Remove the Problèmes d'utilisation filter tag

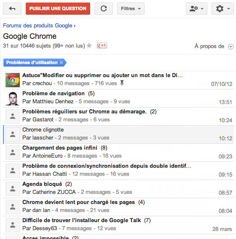tap(61, 63)
